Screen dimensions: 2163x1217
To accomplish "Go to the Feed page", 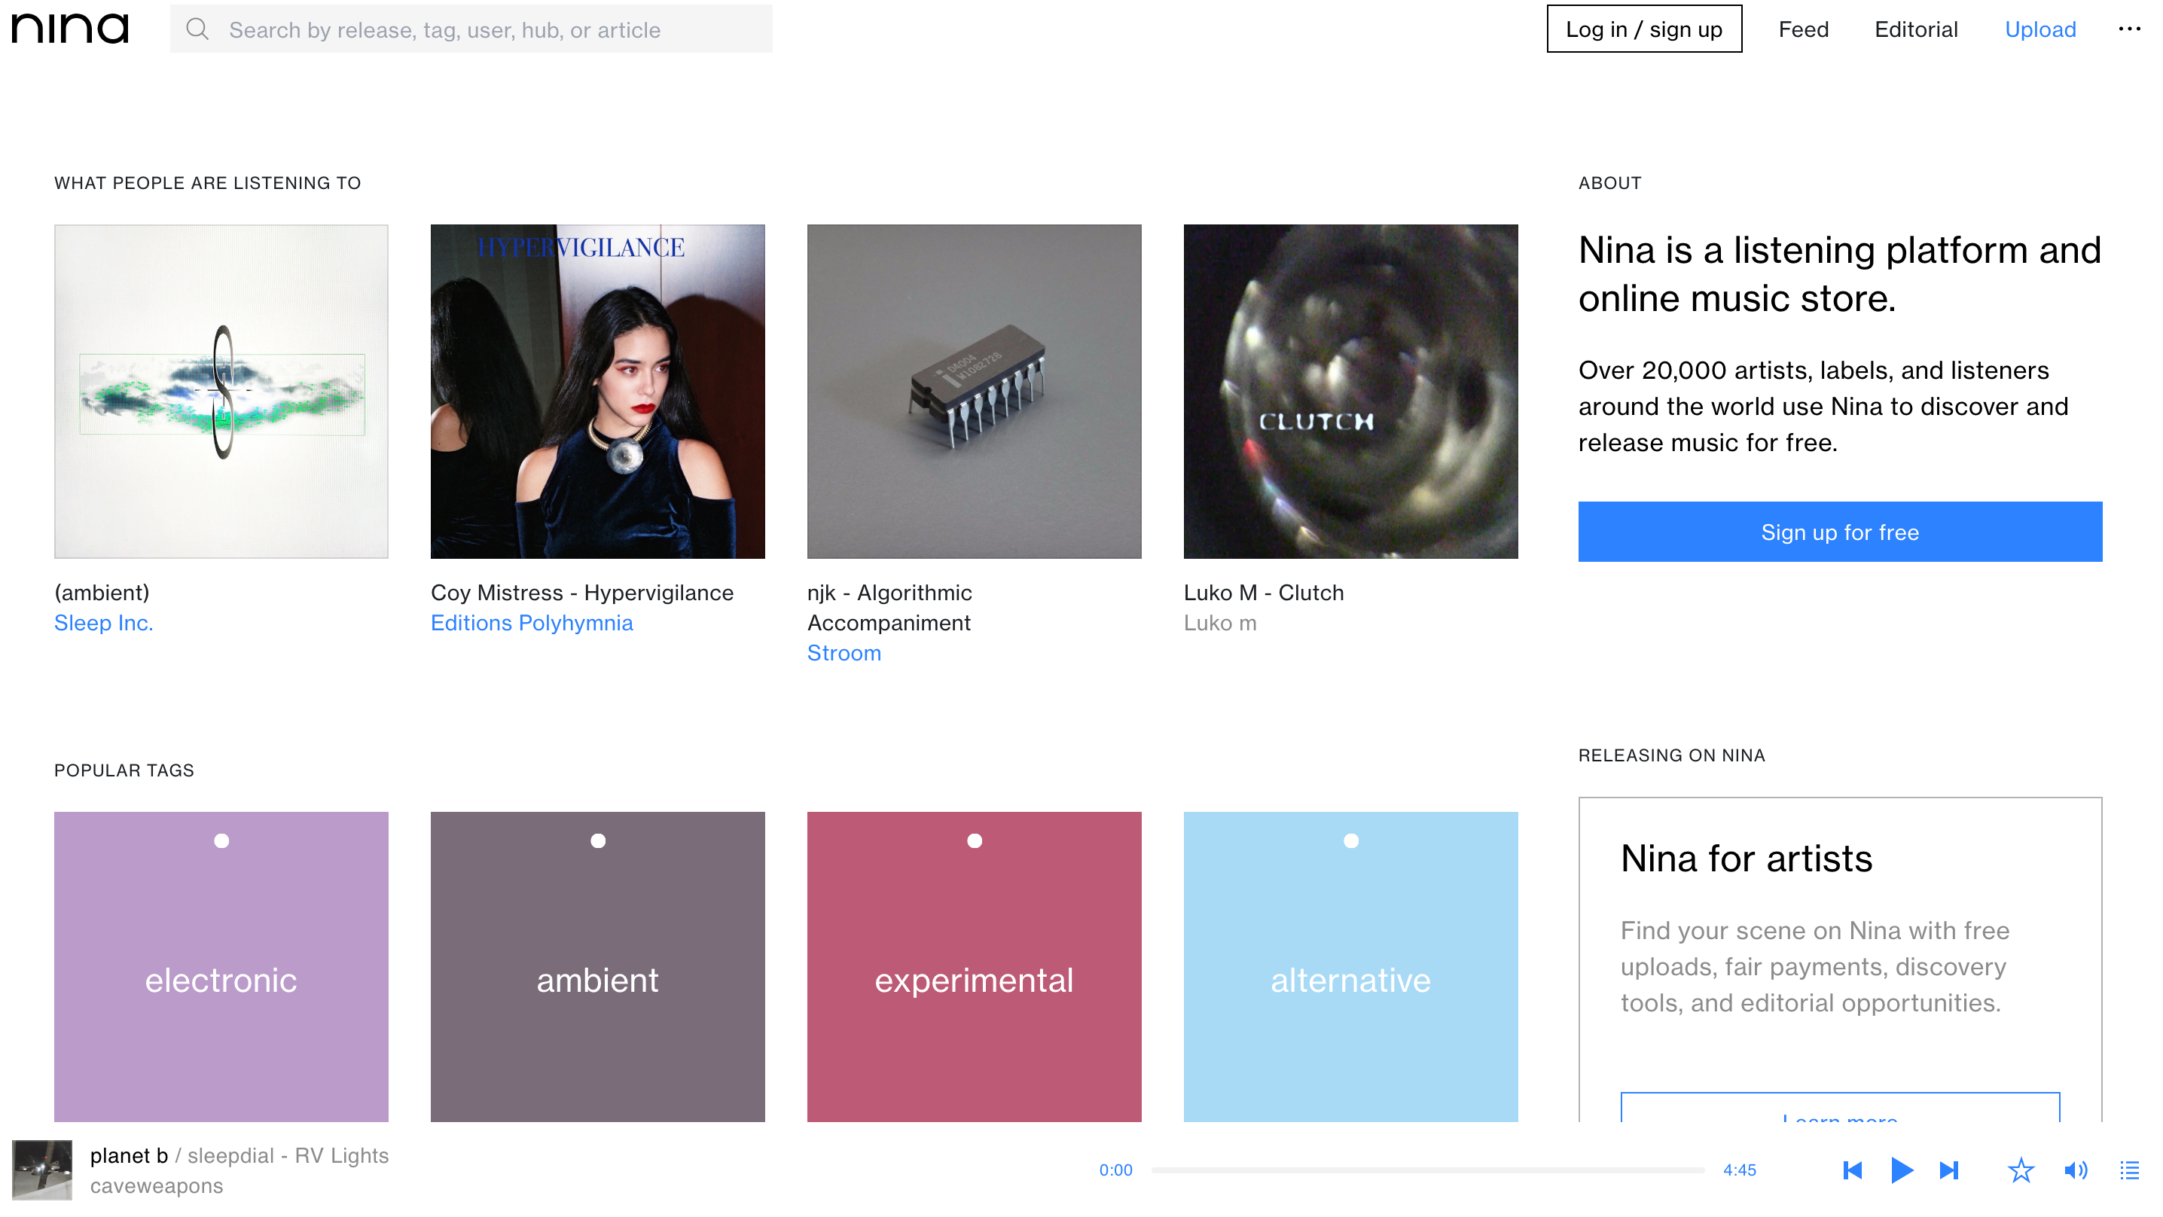I will coord(1804,29).
